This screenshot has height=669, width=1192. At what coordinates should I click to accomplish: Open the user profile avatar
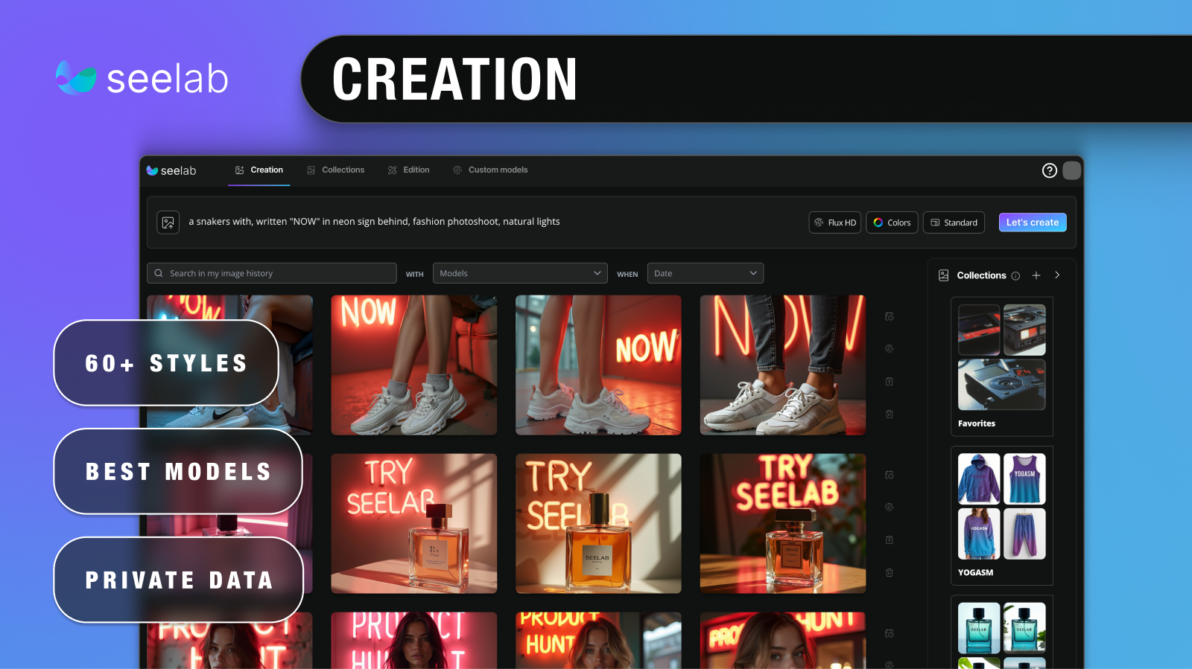(1071, 170)
